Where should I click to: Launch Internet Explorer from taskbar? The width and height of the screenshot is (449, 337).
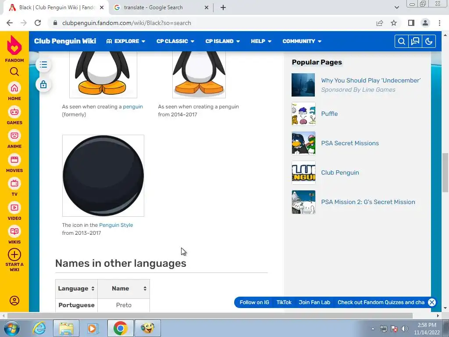(39, 328)
